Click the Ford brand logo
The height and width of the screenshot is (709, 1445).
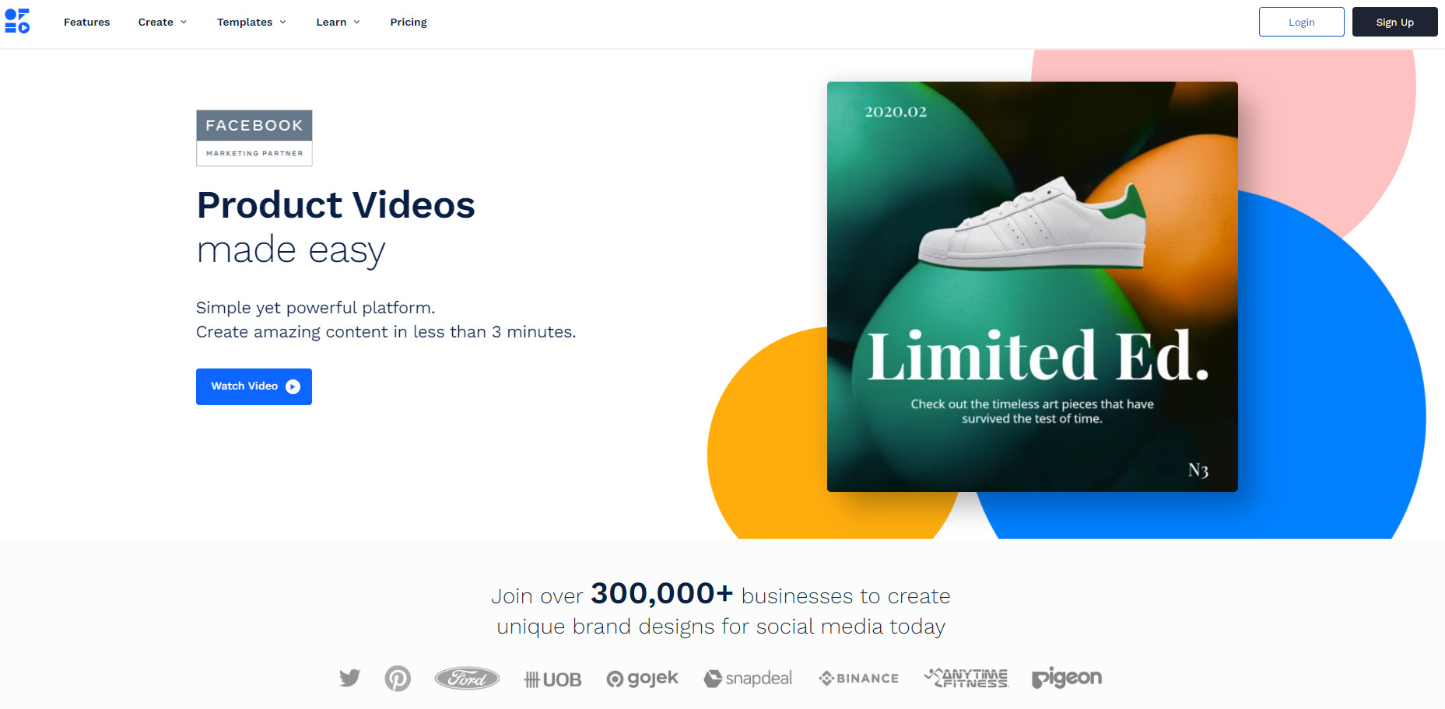tap(467, 678)
